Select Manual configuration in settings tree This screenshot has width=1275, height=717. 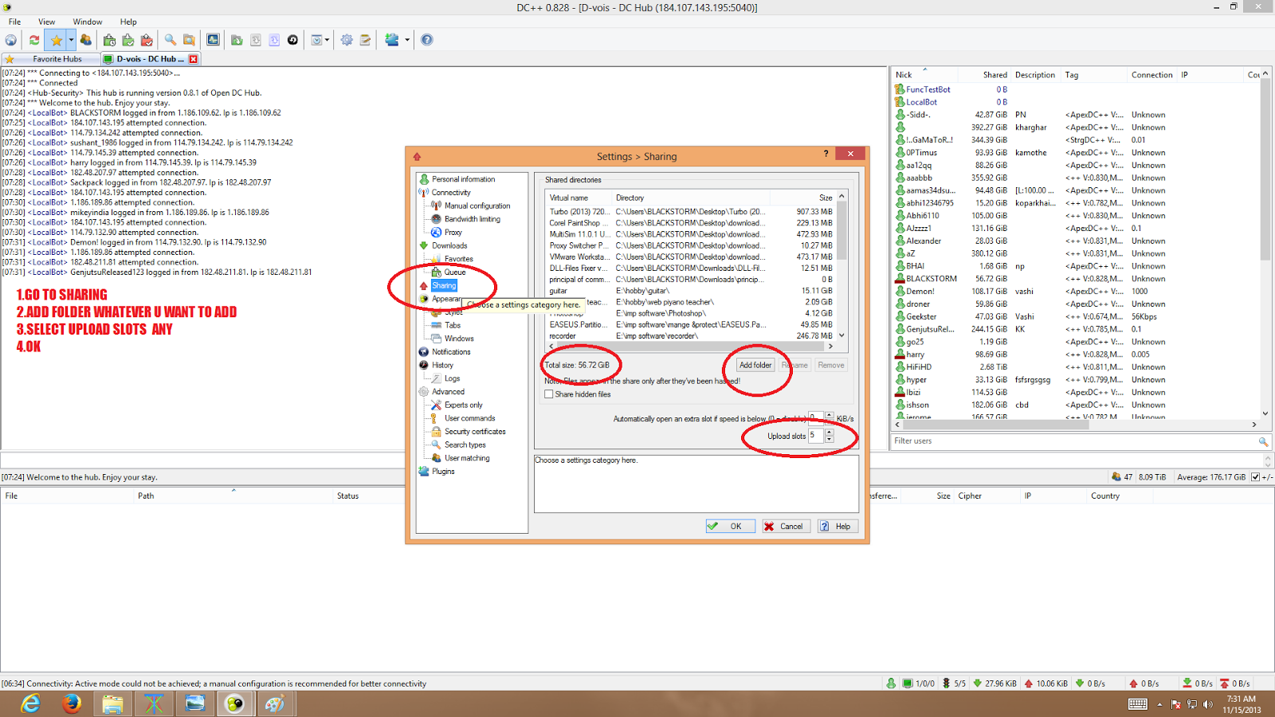tap(477, 206)
